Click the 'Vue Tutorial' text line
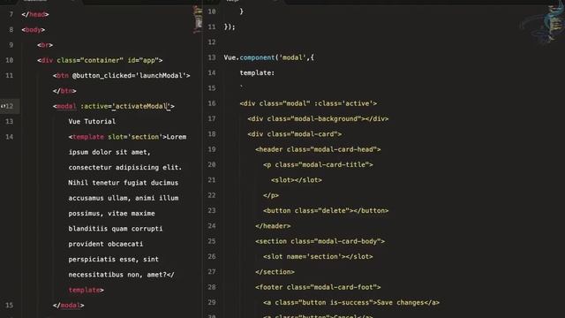 click(92, 122)
